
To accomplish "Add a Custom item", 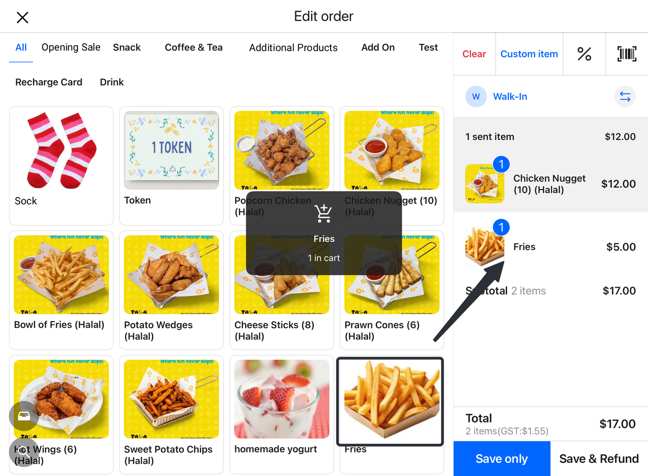I will pos(529,54).
